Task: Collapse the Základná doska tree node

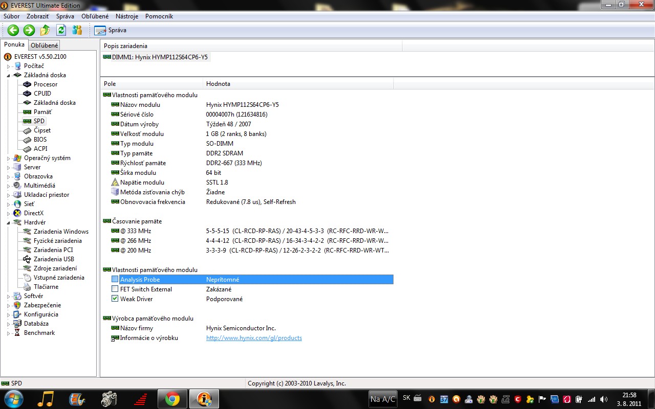Action: coord(9,75)
